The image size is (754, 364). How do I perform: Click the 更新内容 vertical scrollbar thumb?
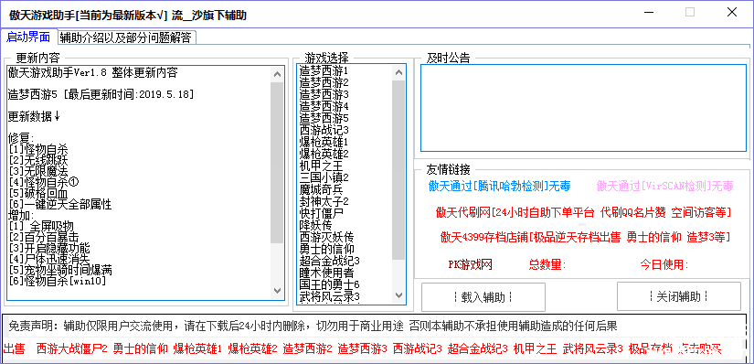click(x=277, y=162)
